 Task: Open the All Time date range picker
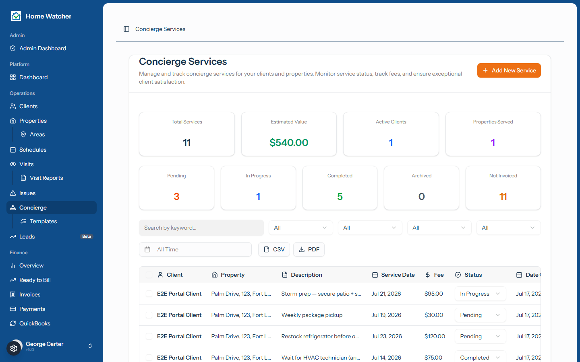195,249
